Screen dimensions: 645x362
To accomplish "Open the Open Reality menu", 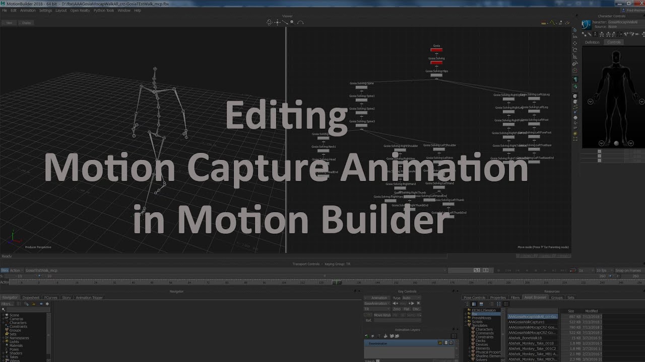I will point(80,10).
